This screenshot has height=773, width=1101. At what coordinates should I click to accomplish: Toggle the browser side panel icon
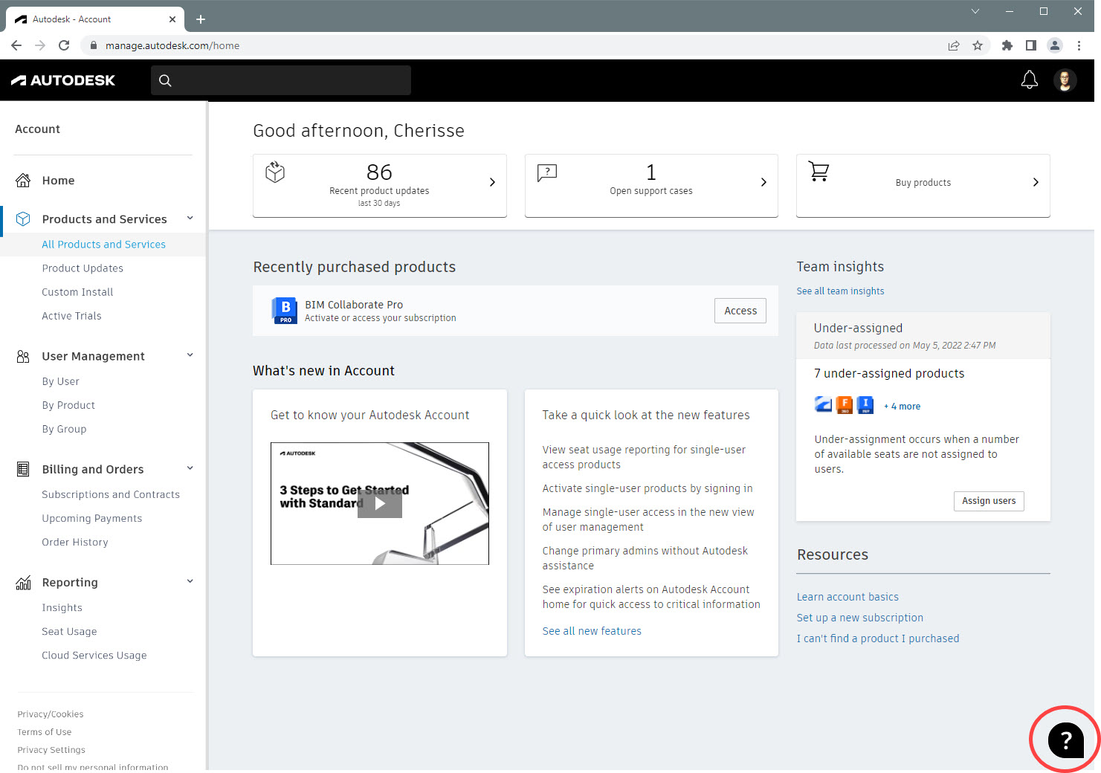(x=1031, y=45)
